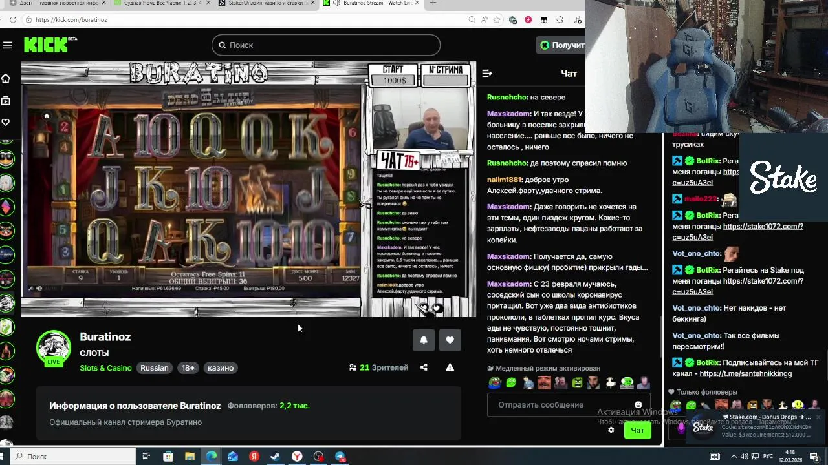Switch to the Stake casino browser tab

(x=265, y=3)
